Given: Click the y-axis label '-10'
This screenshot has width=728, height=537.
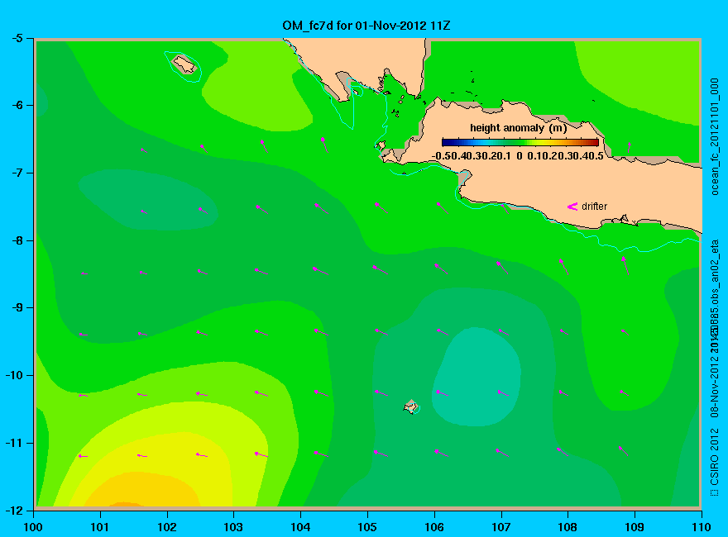Looking at the screenshot, I should click(x=14, y=375).
